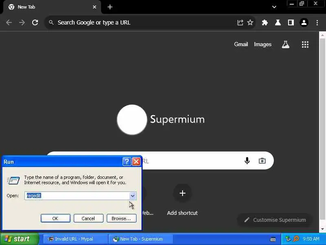The width and height of the screenshot is (326, 245).
Task: Click the share page icon in address bar
Action: pos(240,22)
